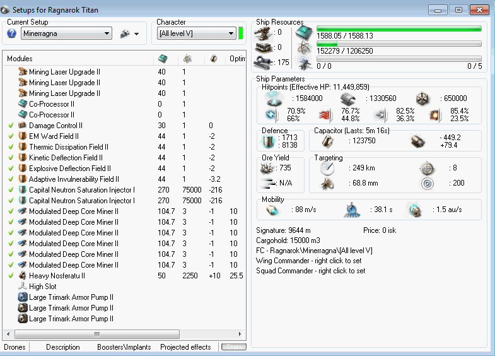Click the capacitor column header icon
The height and width of the screenshot is (356, 495).
(x=214, y=59)
